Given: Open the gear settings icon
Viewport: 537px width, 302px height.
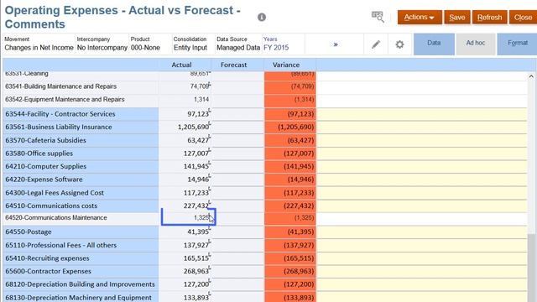Looking at the screenshot, I should (399, 44).
